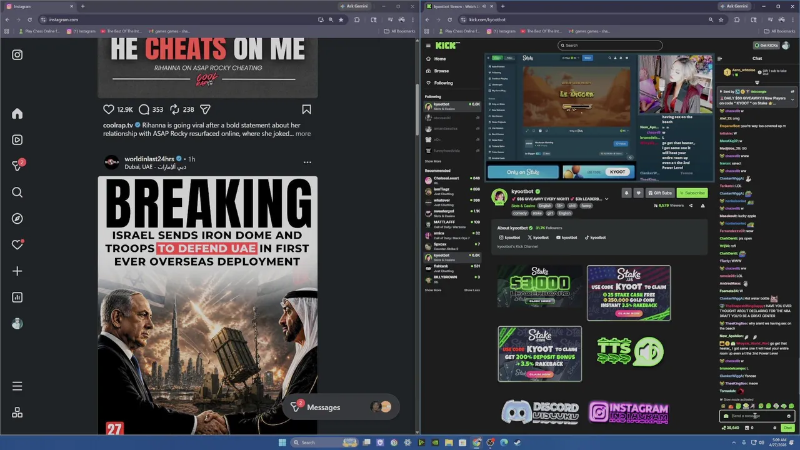
Task: Open kyootbot's YouTube link in About
Action: 566,237
